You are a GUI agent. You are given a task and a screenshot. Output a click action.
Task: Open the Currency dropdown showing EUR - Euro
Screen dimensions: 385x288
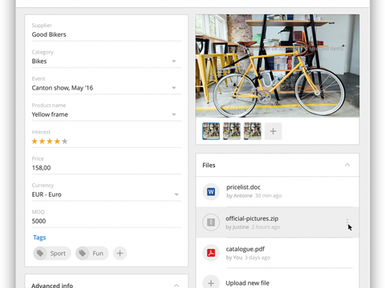107,194
